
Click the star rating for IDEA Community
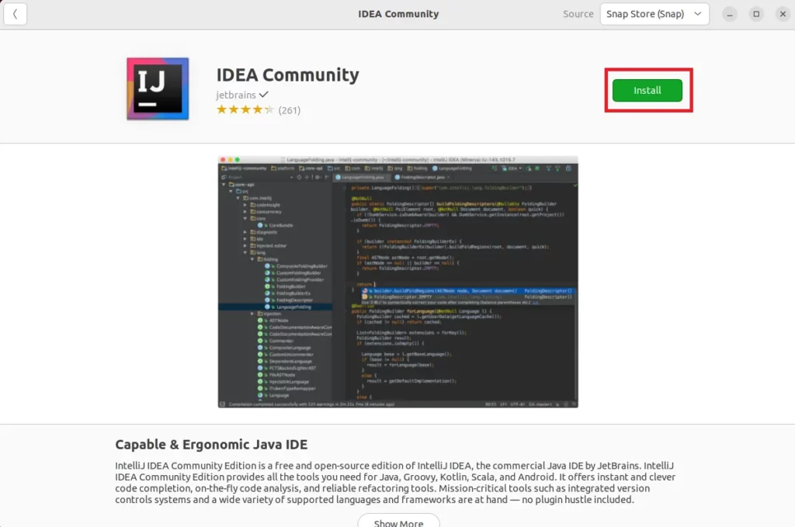click(x=245, y=109)
